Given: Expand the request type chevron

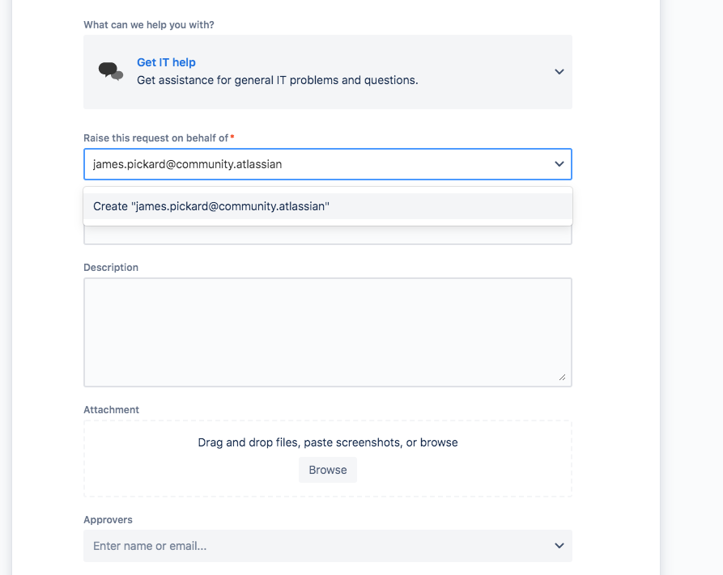Looking at the screenshot, I should [559, 71].
